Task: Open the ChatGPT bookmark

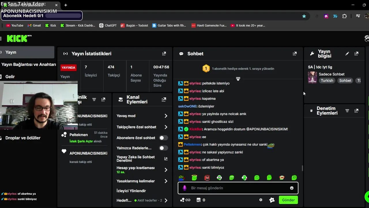Action: (108, 25)
